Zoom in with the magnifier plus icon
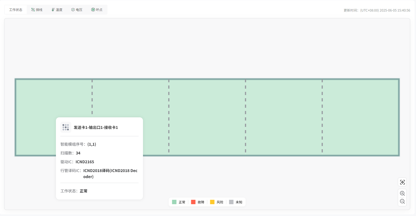416x216 pixels. pos(402,193)
